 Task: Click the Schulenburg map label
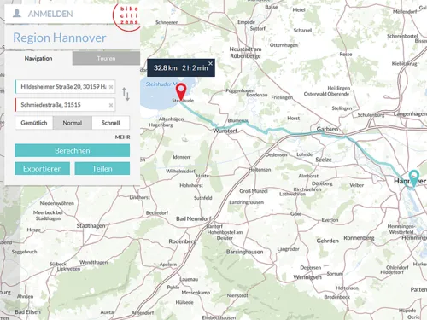pos(371,115)
